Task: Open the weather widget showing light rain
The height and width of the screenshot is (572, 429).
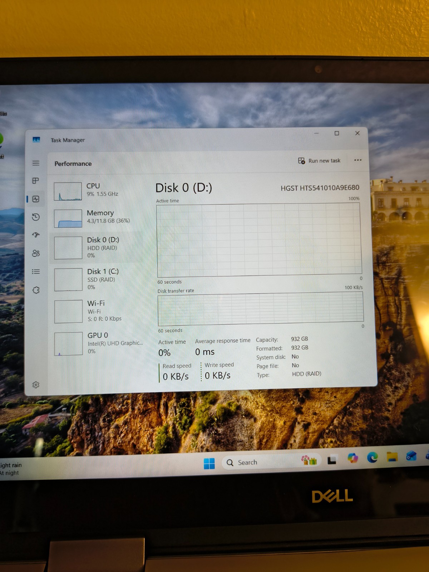Action: pyautogui.click(x=11, y=469)
